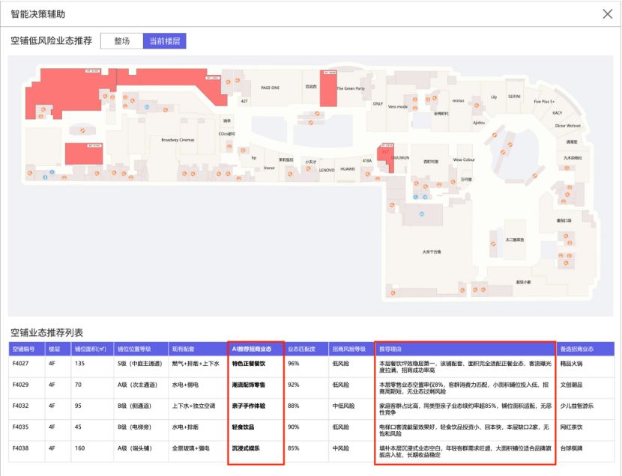Click the 大润千古情 area on map
The height and width of the screenshot is (476, 622).
(x=432, y=251)
